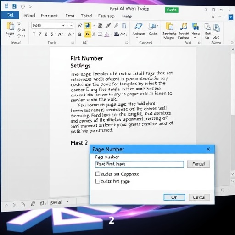Click Cancil button in Page Number dialog
Image resolution: width=235 pixels, height=235 pixels.
199,197
